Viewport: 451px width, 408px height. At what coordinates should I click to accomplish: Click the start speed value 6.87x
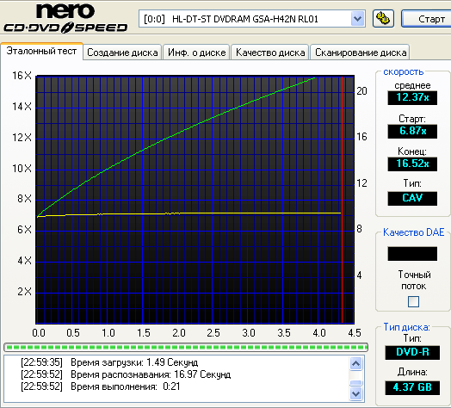pyautogui.click(x=412, y=131)
